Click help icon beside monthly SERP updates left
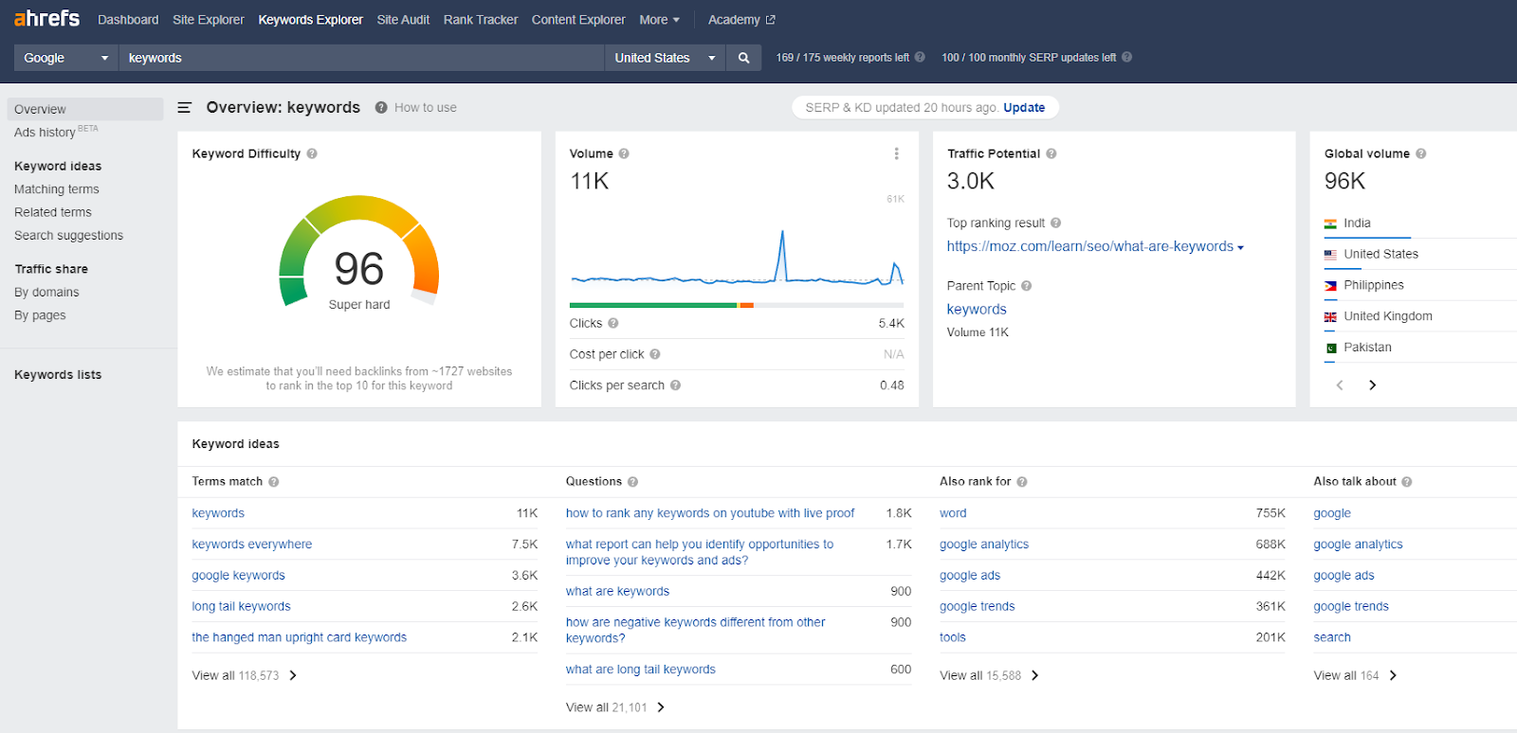Screen dimensions: 1517x733 point(1127,57)
